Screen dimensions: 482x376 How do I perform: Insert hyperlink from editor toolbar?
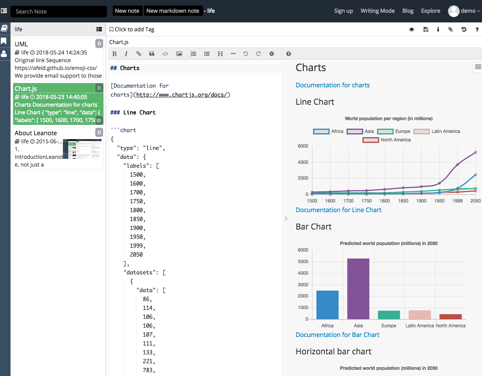tap(139, 54)
